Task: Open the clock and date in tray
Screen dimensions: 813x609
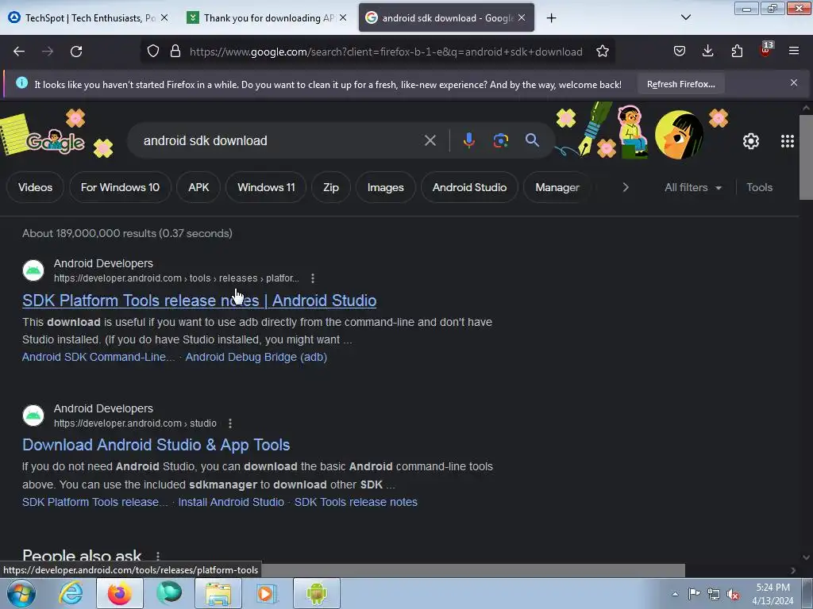Action: 773,594
